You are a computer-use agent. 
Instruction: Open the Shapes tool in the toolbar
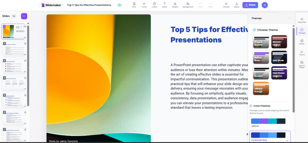175,5
